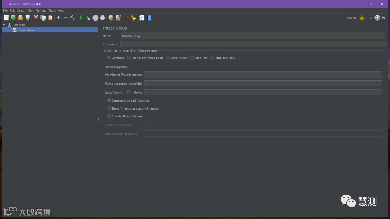This screenshot has width=390, height=219.
Task: Click the Toggle enable/disable icon
Action: [x=73, y=18]
